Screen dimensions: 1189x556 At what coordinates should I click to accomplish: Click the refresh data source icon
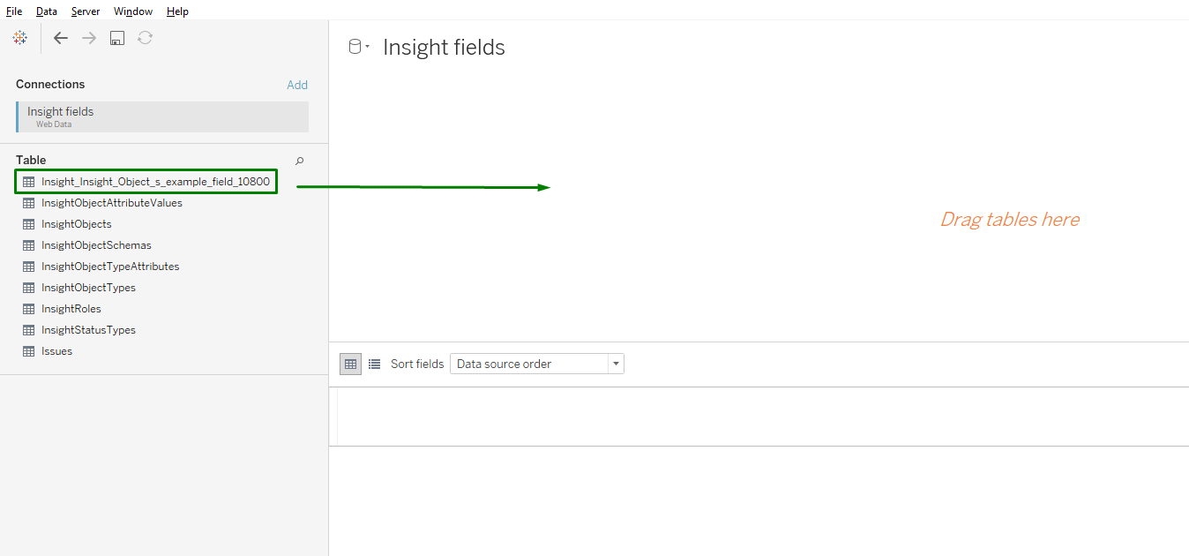point(146,38)
